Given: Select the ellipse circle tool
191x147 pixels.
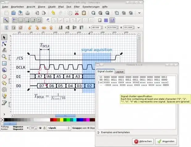Looking at the screenshot, I should point(4,77).
